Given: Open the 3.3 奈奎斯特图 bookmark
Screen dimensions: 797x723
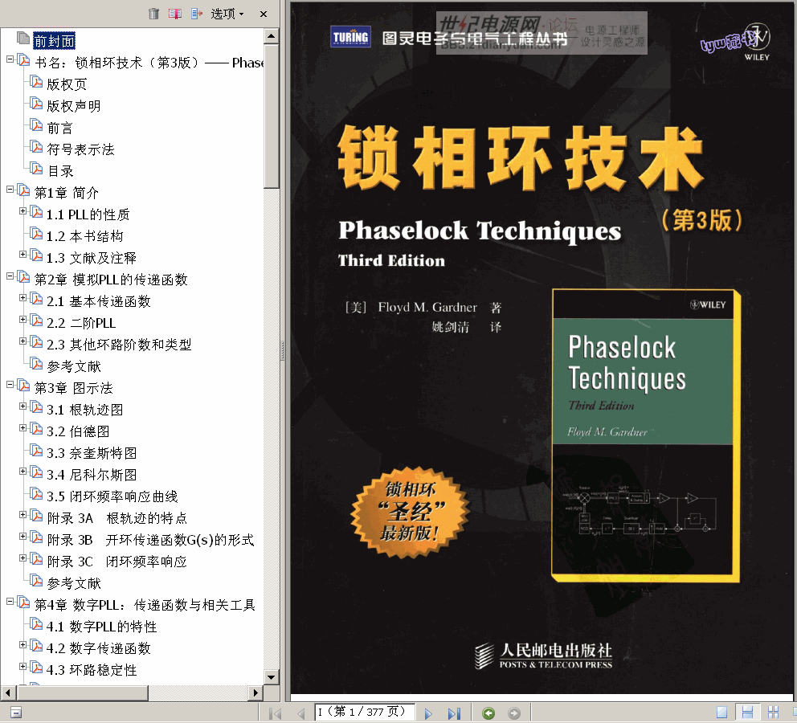Looking at the screenshot, I should 92,453.
